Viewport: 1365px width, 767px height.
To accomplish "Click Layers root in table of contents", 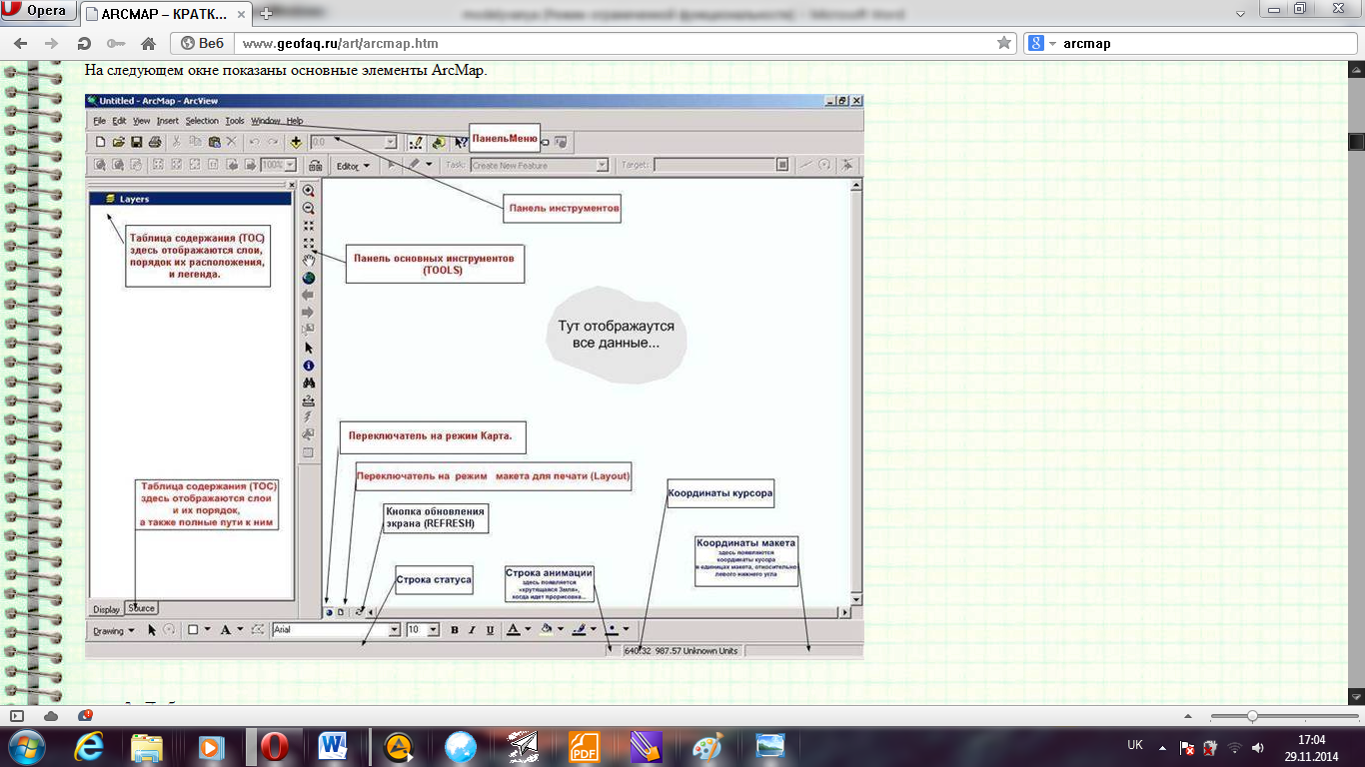I will pyautogui.click(x=134, y=199).
